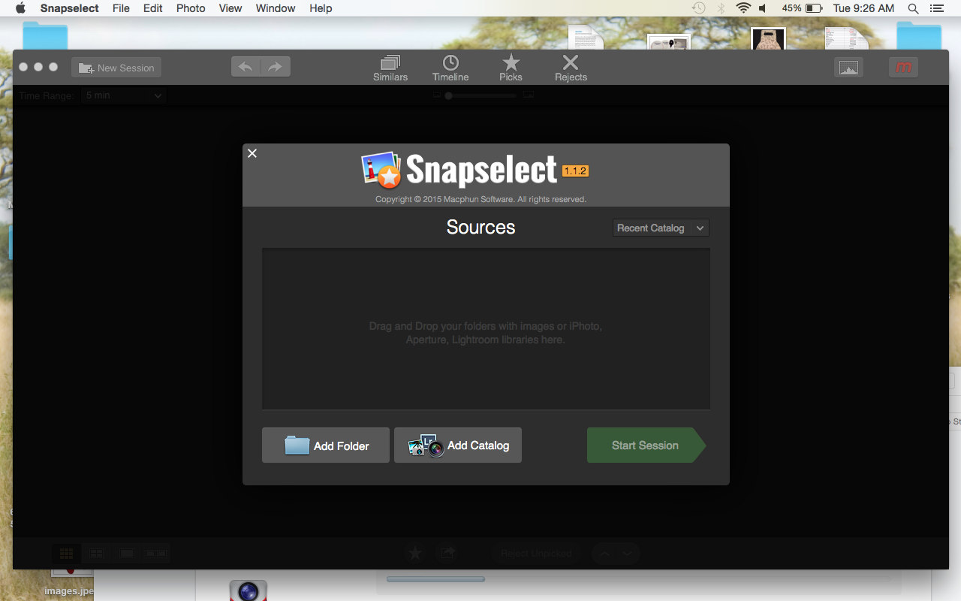Open the Recent Catalog dropdown
The image size is (961, 601).
pos(661,228)
